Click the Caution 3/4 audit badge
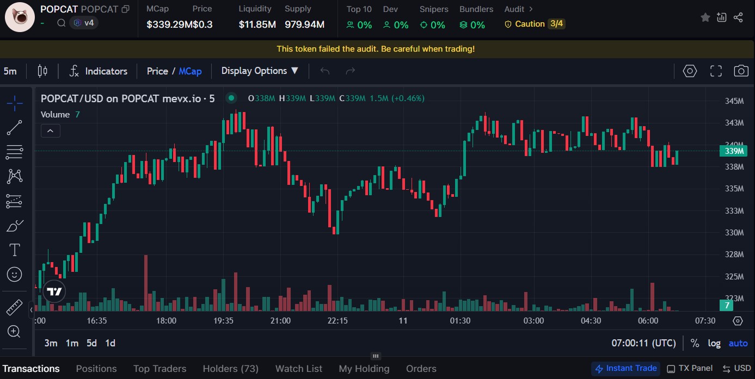The width and height of the screenshot is (755, 379). (x=535, y=24)
